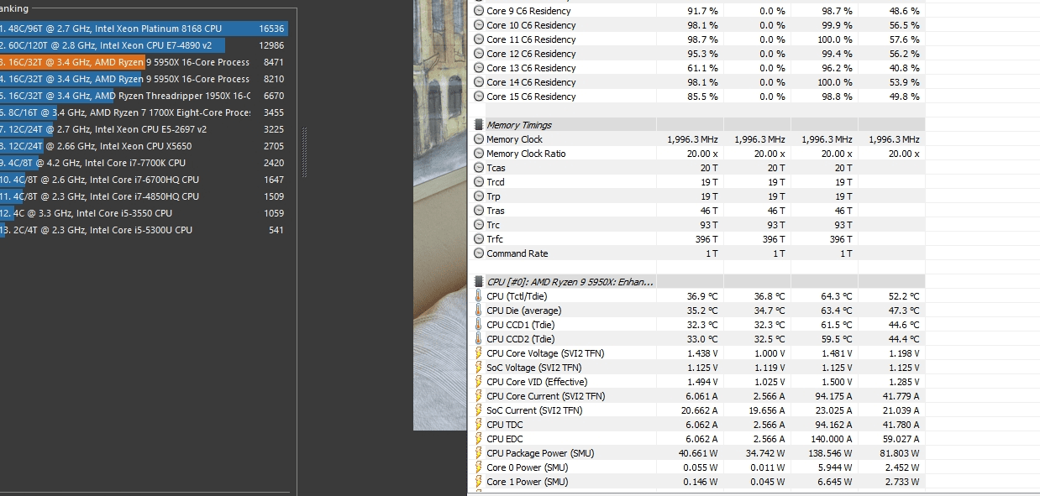Click the chip icon of Memory Timings header
This screenshot has height=496, width=1040.
[x=479, y=125]
